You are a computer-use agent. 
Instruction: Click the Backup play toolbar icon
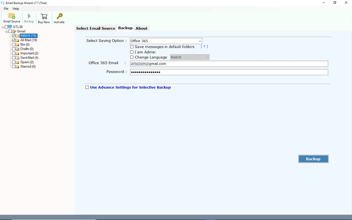[x=29, y=16]
